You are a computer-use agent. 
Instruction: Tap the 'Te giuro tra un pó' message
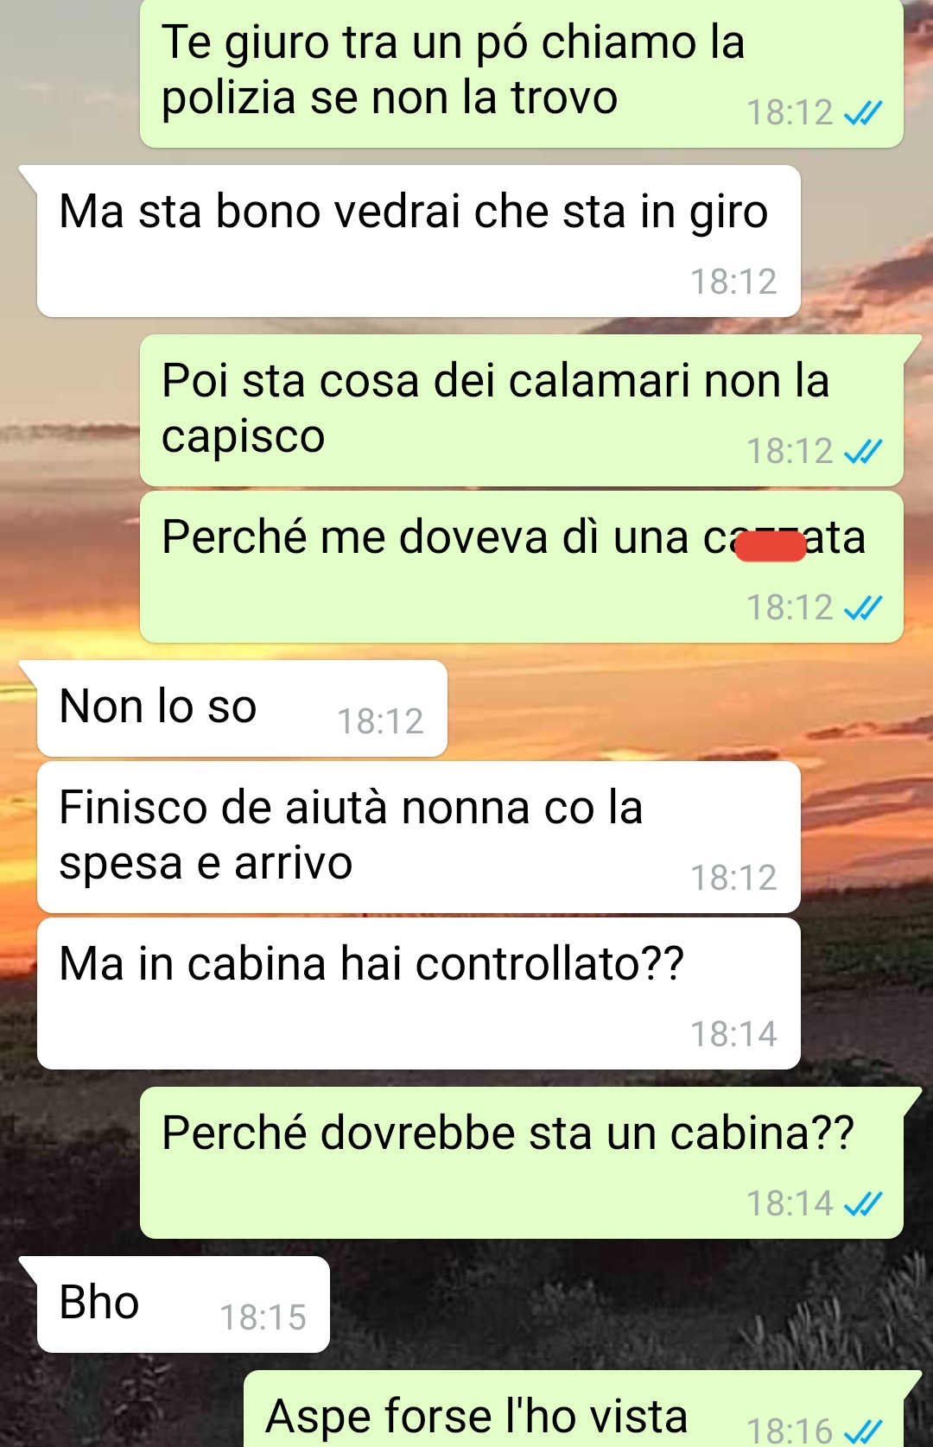click(522, 73)
